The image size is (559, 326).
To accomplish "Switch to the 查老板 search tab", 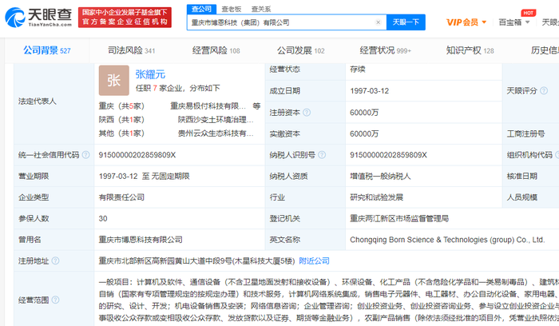I will point(232,9).
